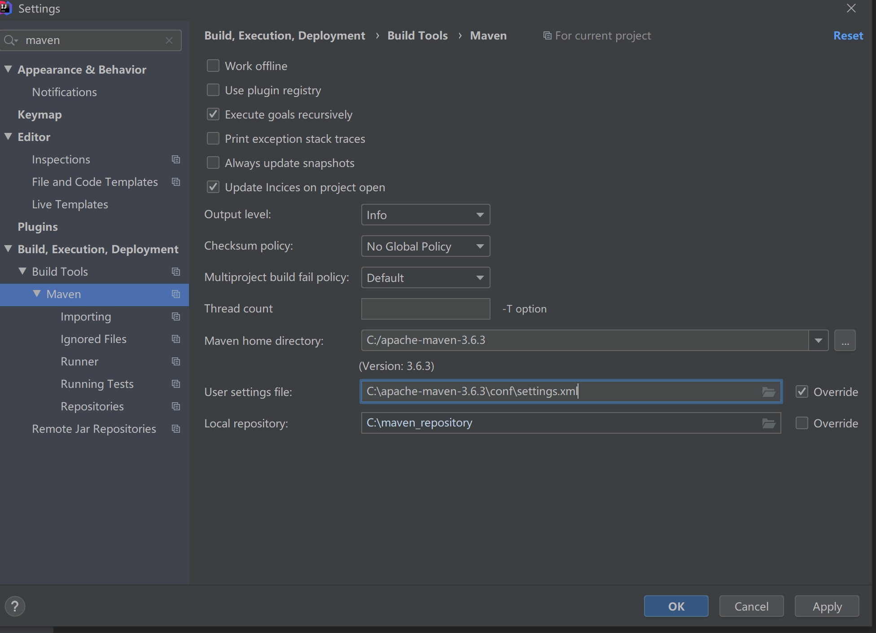
Task: Click the For current project icon
Action: (x=547, y=35)
